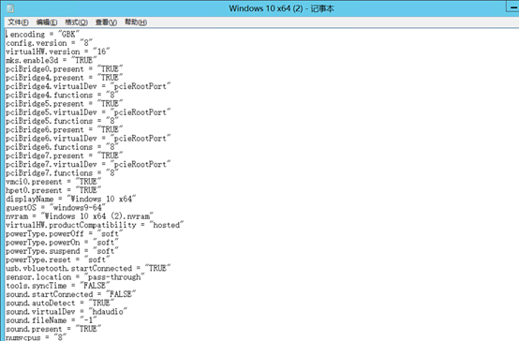Click the sound.virtualDev = "hdaudio" line
Screen dimensions: 519x341
(67, 312)
